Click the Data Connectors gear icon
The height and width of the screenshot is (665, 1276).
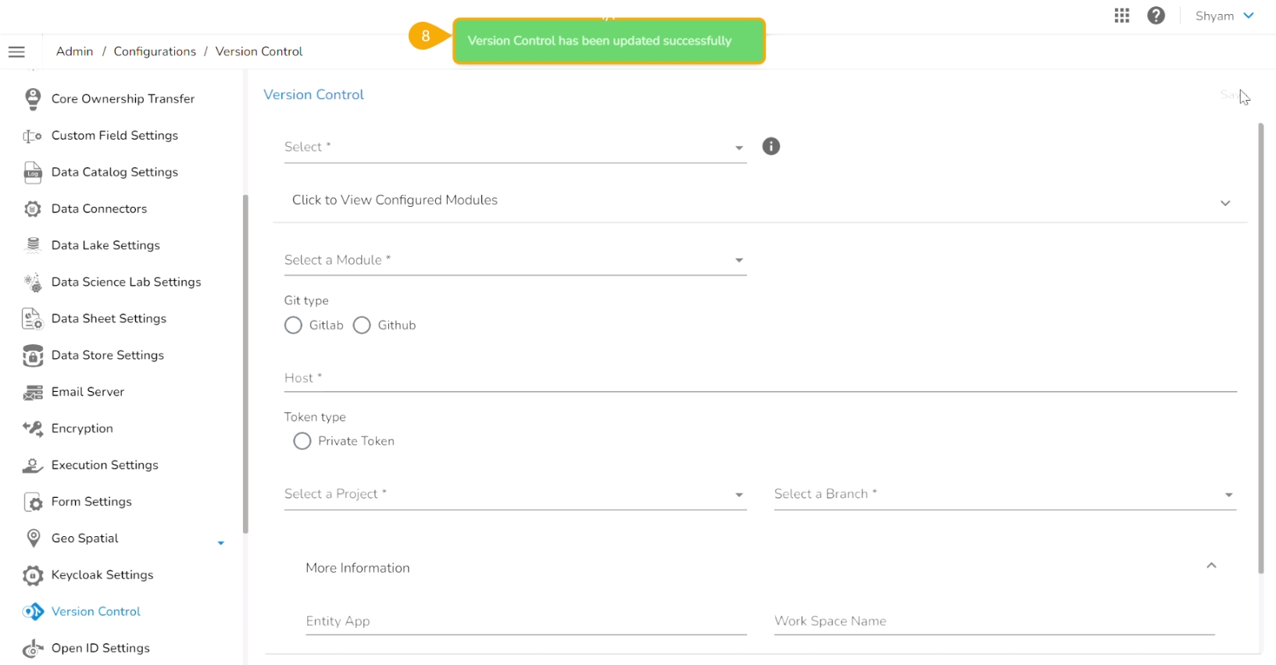tap(33, 209)
